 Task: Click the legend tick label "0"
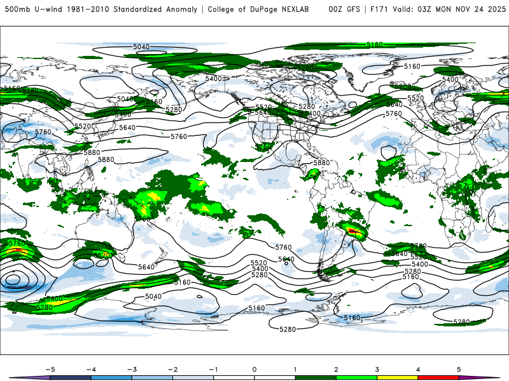click(x=254, y=370)
